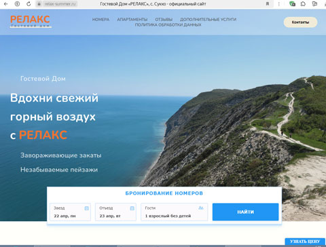
Task: Open the НОМЕРА menu item
Action: coord(101,20)
